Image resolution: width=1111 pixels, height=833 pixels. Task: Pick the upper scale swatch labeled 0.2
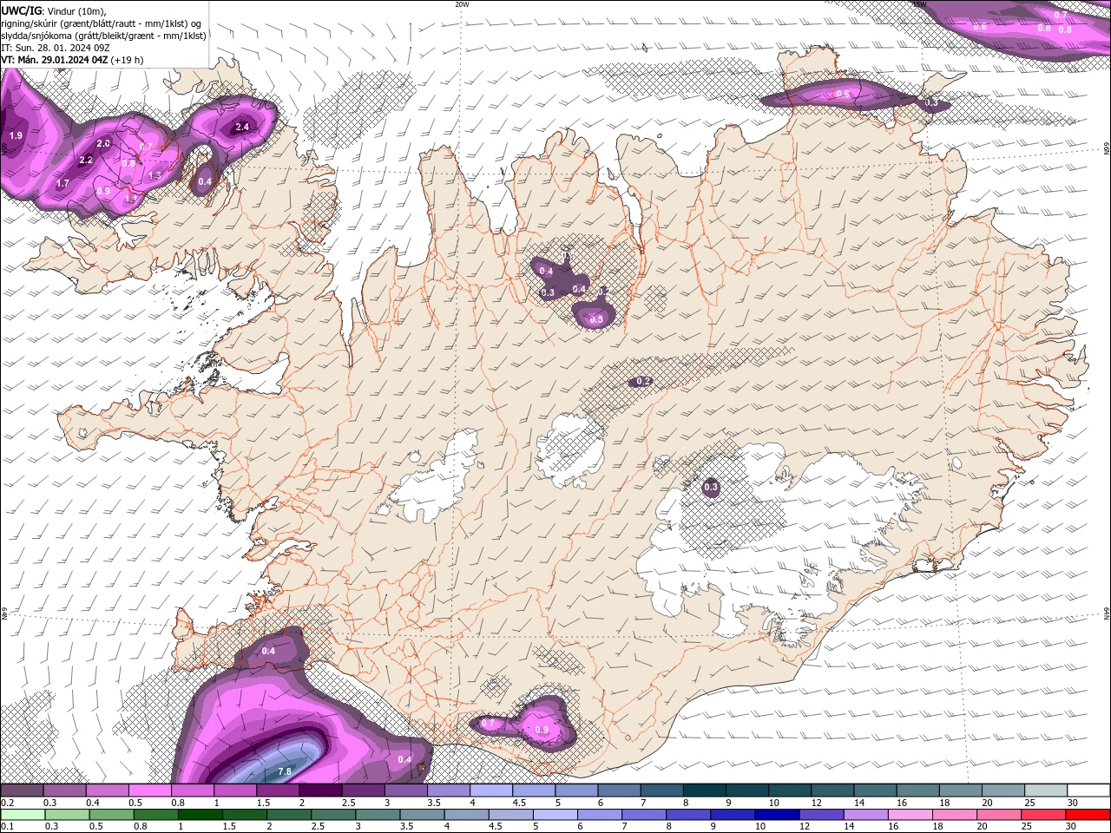(22, 791)
